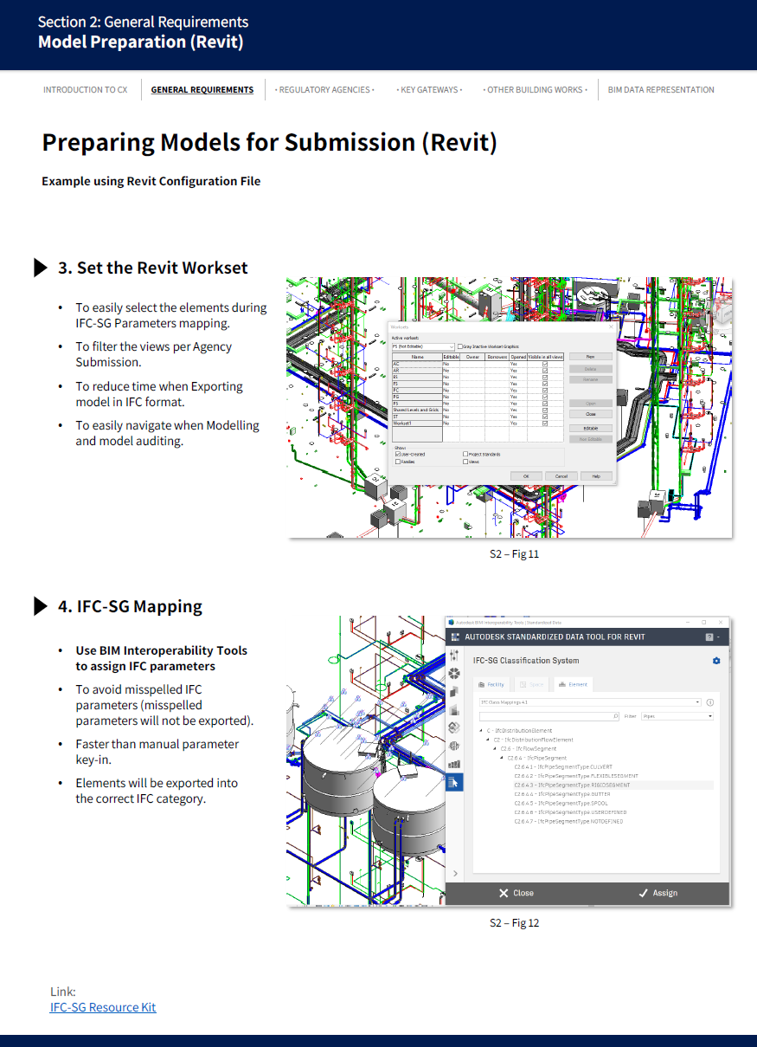The width and height of the screenshot is (757, 1047).
Task: Open the layered diamond icon in tool sidebar
Action: point(454,727)
